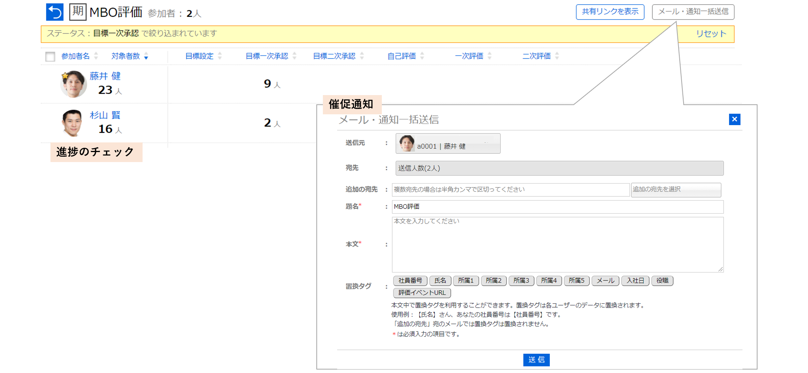This screenshot has width=808, height=373.
Task: Click the 題名 subject input field
Action: [557, 207]
